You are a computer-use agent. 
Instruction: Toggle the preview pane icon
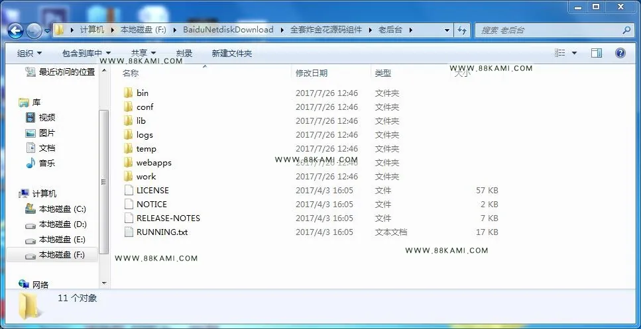597,53
